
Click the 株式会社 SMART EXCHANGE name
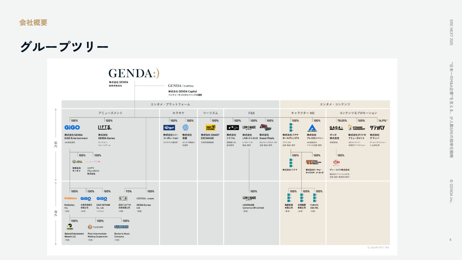[x=210, y=136]
